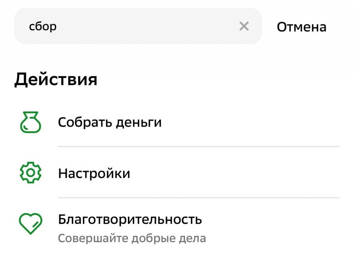This screenshot has width=354, height=270.
Task: Select the money bag icon for Собрать деньги
Action: coord(30,122)
